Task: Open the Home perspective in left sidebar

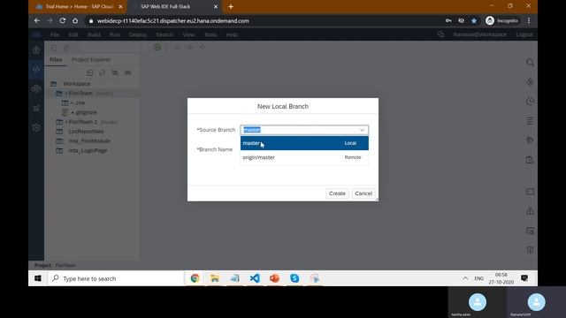Action: coord(36,49)
